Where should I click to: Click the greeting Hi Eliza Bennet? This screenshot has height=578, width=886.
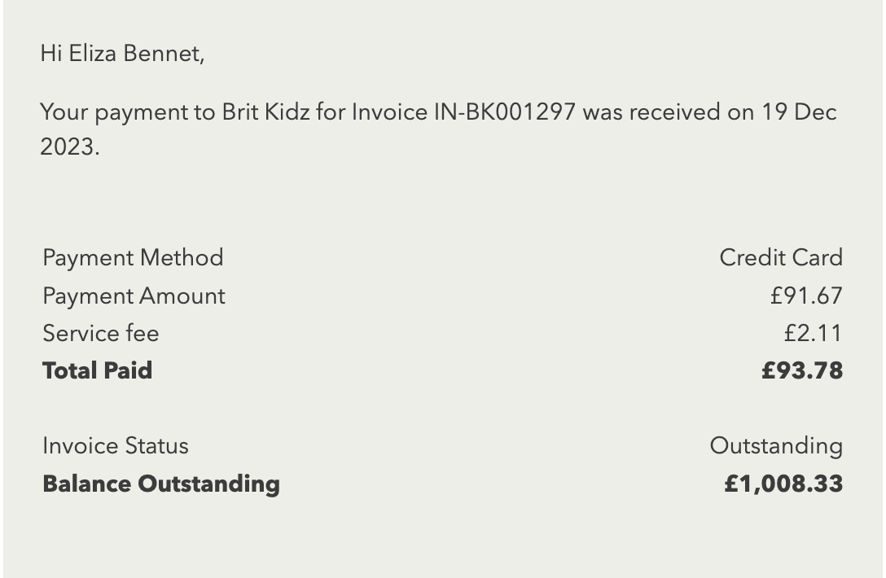click(122, 54)
